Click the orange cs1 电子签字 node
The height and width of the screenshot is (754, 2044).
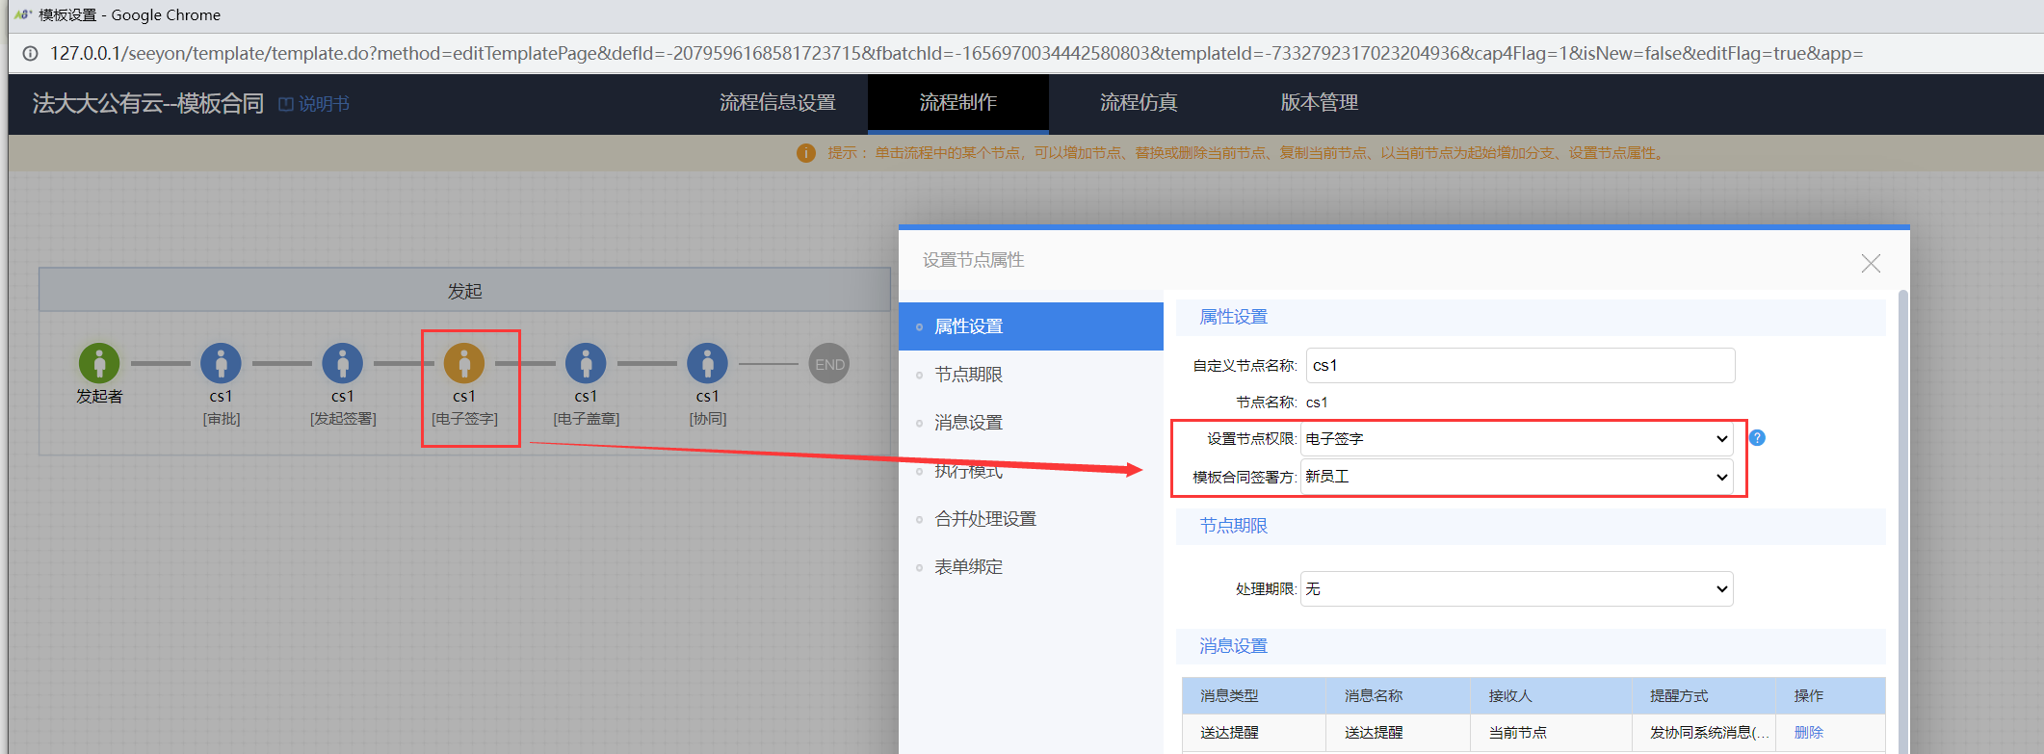pyautogui.click(x=464, y=364)
